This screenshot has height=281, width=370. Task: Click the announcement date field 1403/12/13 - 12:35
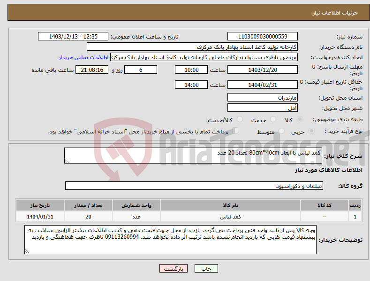pyautogui.click(x=73, y=37)
